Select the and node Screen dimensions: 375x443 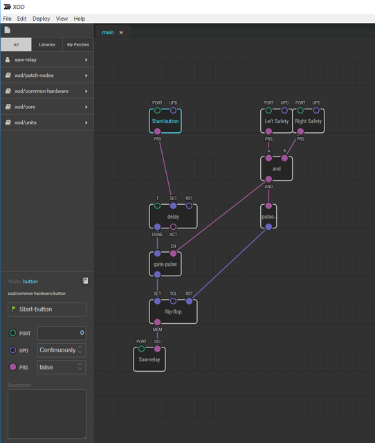277,169
